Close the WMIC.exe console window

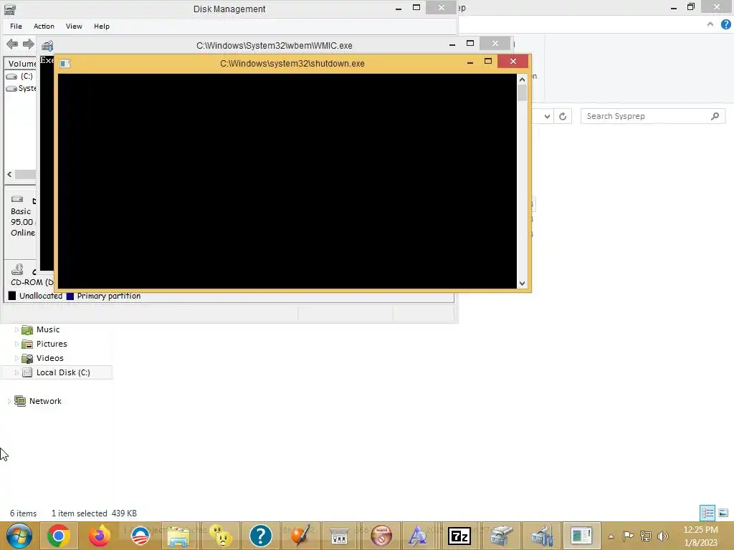pyautogui.click(x=495, y=44)
